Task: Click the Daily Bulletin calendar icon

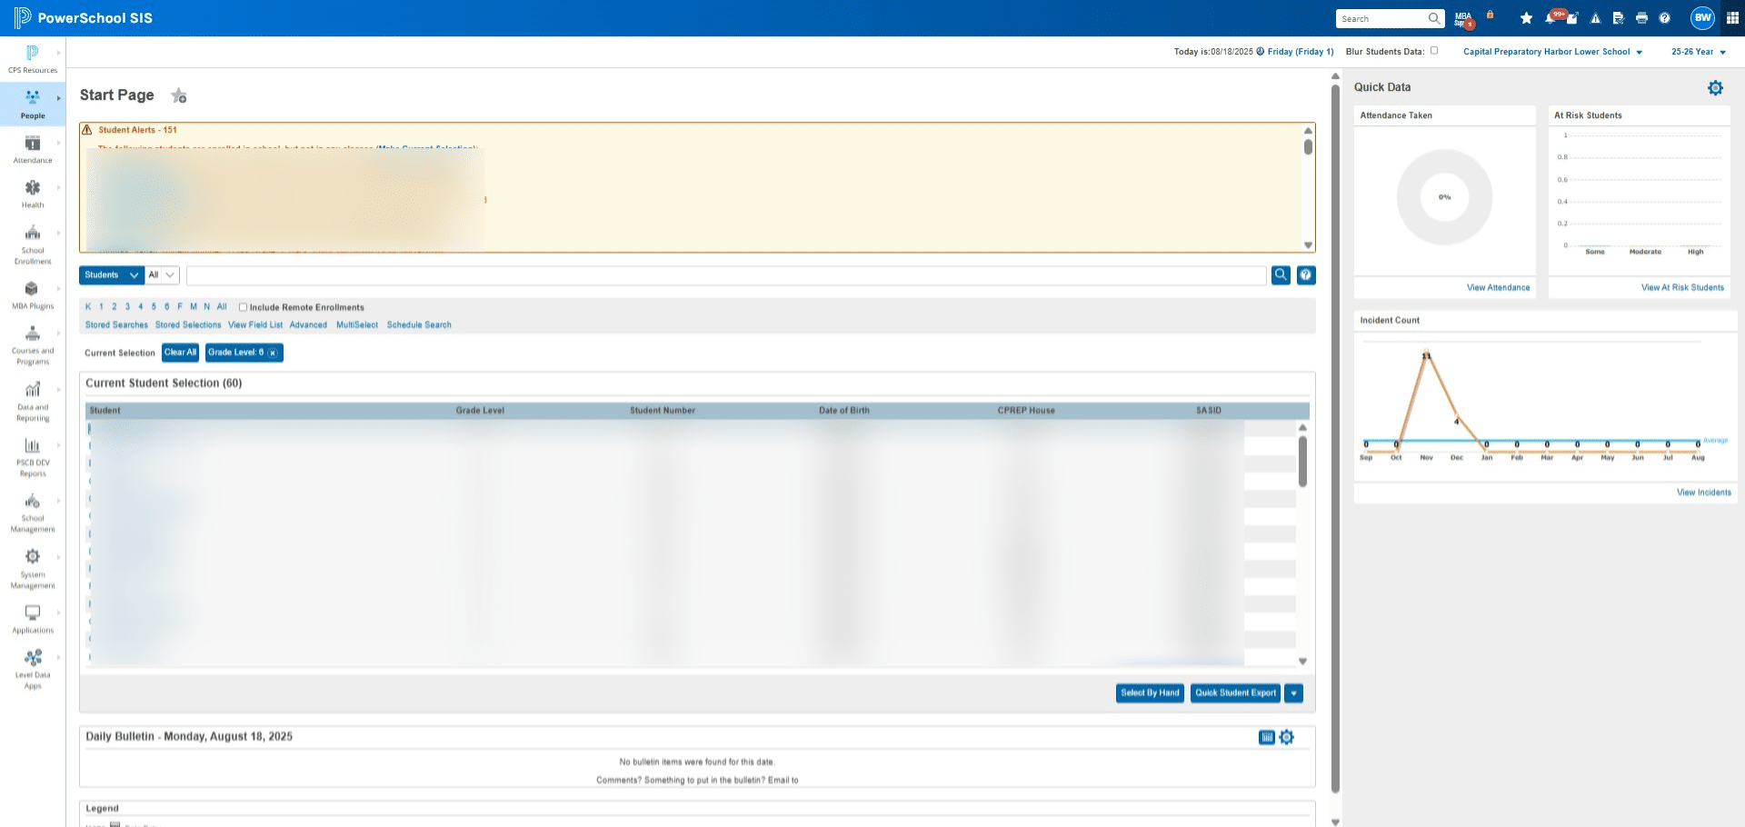Action: [1267, 737]
